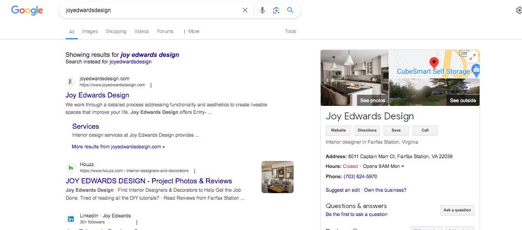Viewport: 522px width, 230px height.
Task: Click the magnifying glass search icon
Action: click(x=290, y=10)
